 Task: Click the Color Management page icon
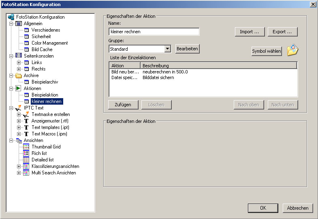26,43
